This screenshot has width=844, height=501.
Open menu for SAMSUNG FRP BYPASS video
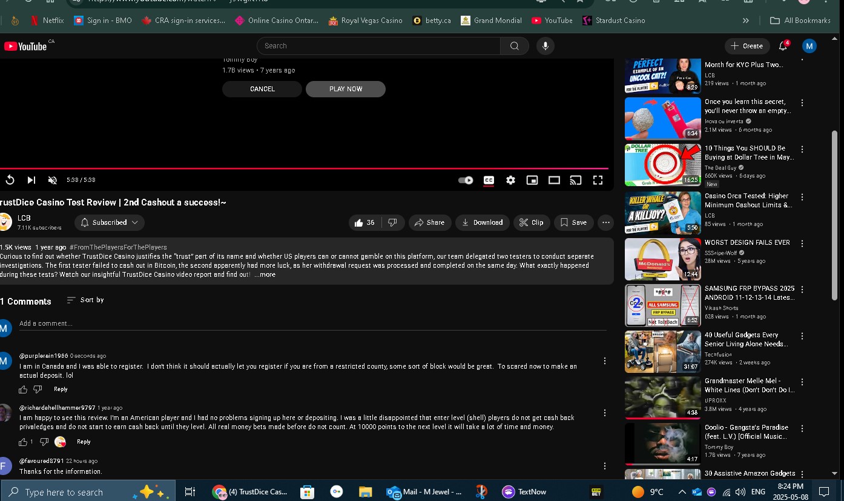coord(802,289)
